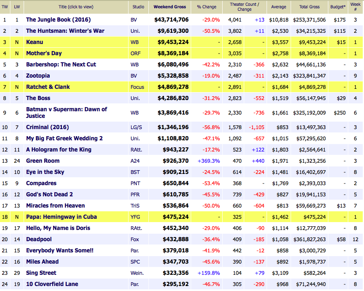The width and height of the screenshot is (364, 291).
Task: Sort by the LW column header
Action: pos(17,7)
